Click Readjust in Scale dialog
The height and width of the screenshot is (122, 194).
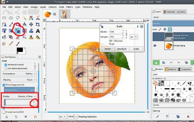122,49
